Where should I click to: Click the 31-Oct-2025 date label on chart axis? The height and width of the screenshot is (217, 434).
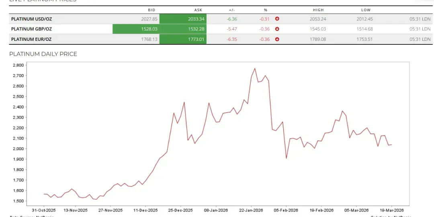pyautogui.click(x=44, y=210)
